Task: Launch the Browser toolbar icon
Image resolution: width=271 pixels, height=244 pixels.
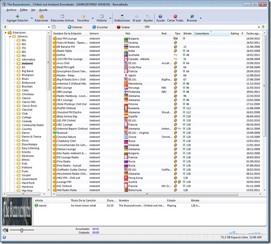Action: [192, 16]
